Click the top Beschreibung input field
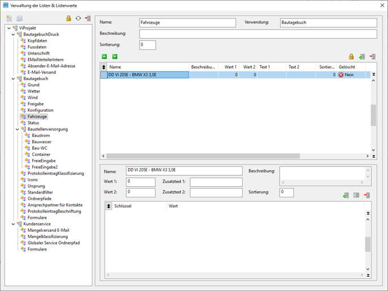This screenshot has width=388, height=291. tap(258, 34)
